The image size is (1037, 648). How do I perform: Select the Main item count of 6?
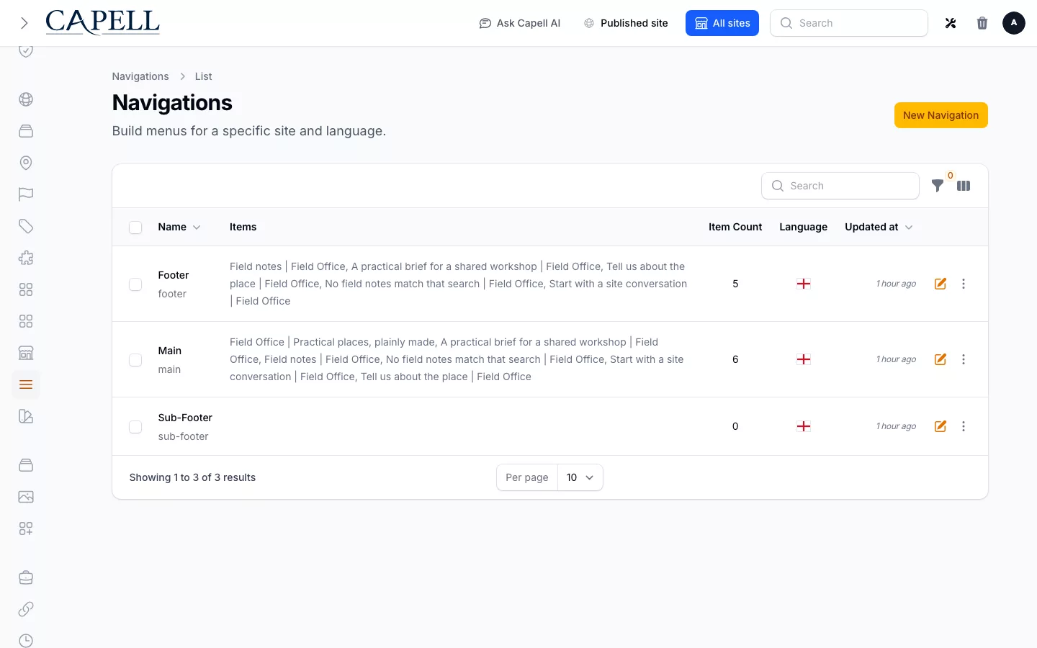(735, 359)
